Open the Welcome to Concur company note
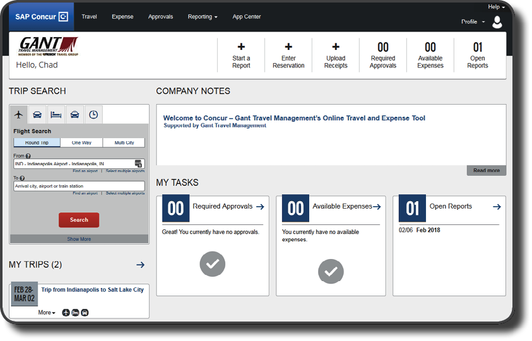The image size is (532, 341). pyautogui.click(x=294, y=118)
